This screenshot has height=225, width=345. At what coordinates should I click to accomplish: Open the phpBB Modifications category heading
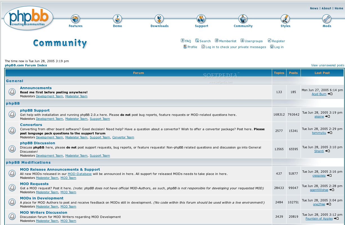pos(28,162)
